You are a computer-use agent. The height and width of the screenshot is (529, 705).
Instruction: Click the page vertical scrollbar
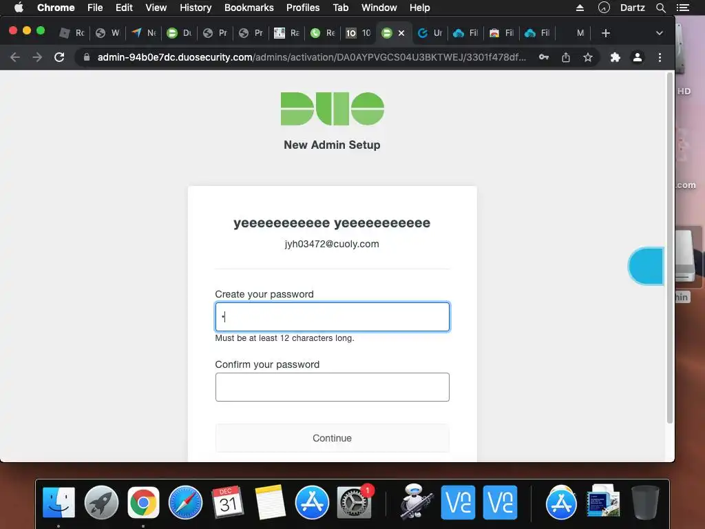pos(669,247)
